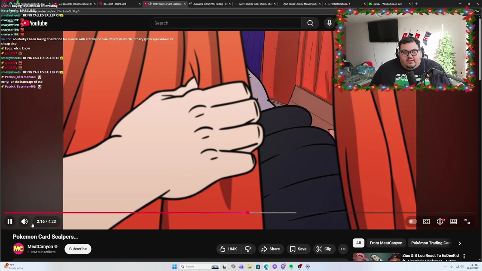Toggle closed captions on the video
Viewport: 482px width, 271px height.
(x=426, y=221)
